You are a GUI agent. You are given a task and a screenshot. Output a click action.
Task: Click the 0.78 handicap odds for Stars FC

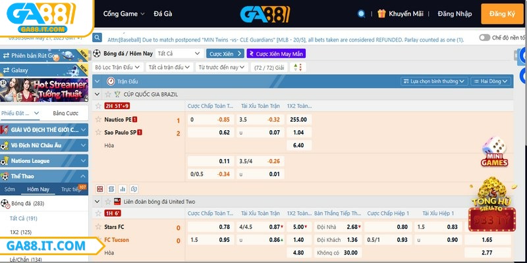[211, 227]
